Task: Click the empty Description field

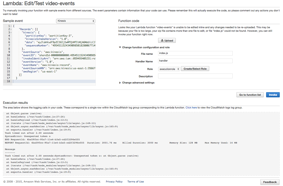Action: pos(195,76)
